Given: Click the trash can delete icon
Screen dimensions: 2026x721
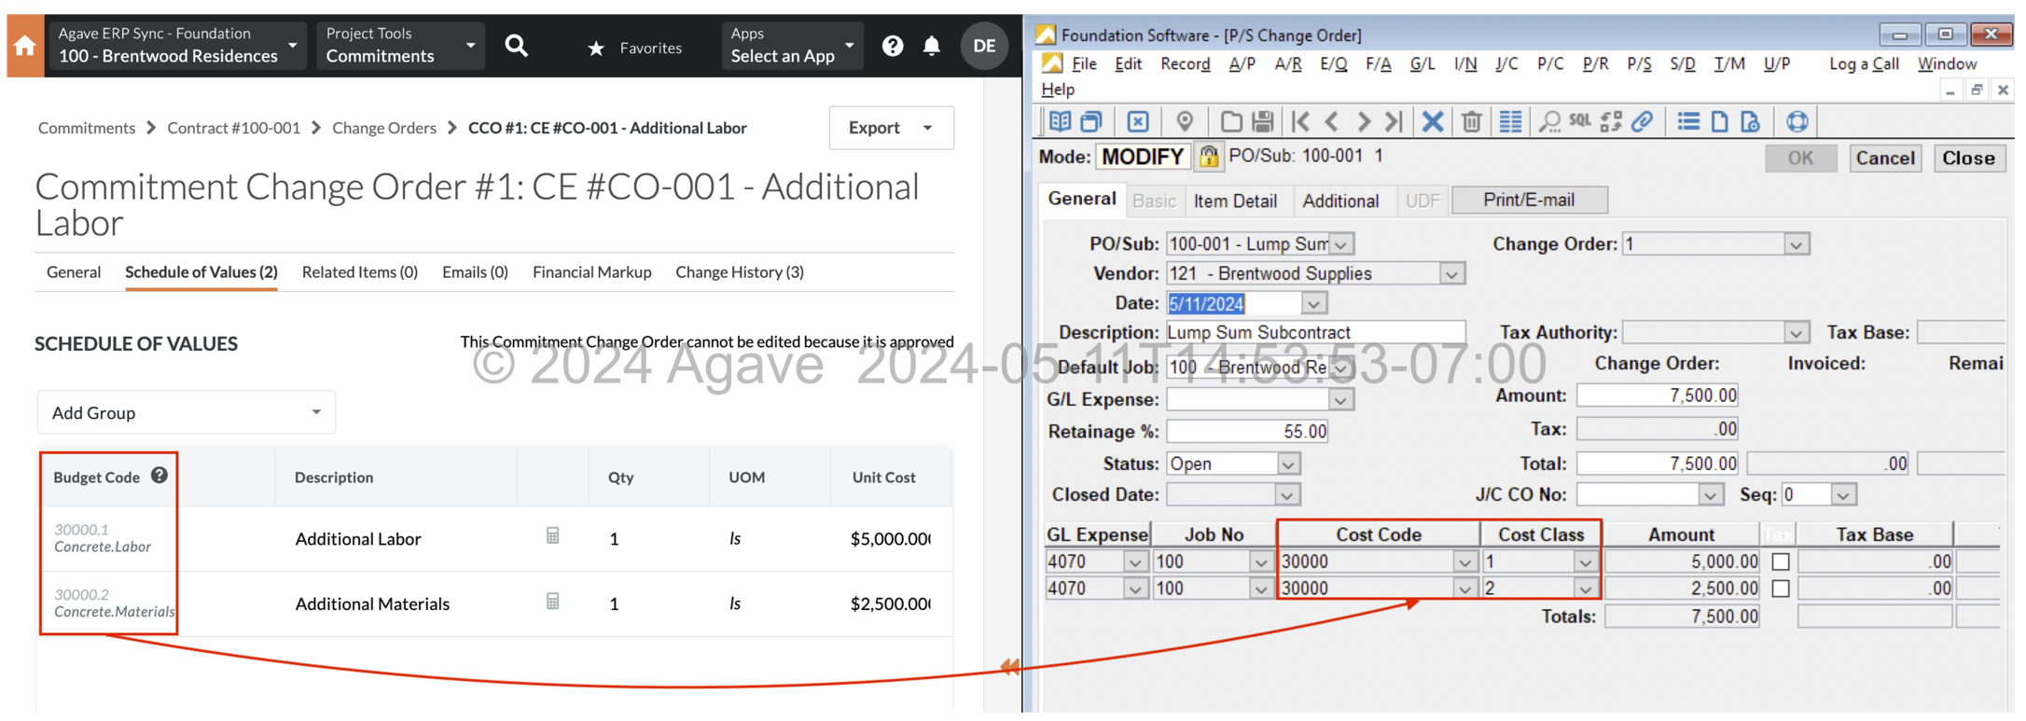Looking at the screenshot, I should click(x=1472, y=121).
